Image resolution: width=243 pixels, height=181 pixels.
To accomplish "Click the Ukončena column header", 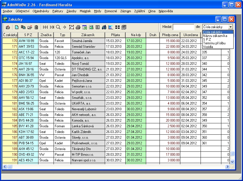I will point(191,35).
